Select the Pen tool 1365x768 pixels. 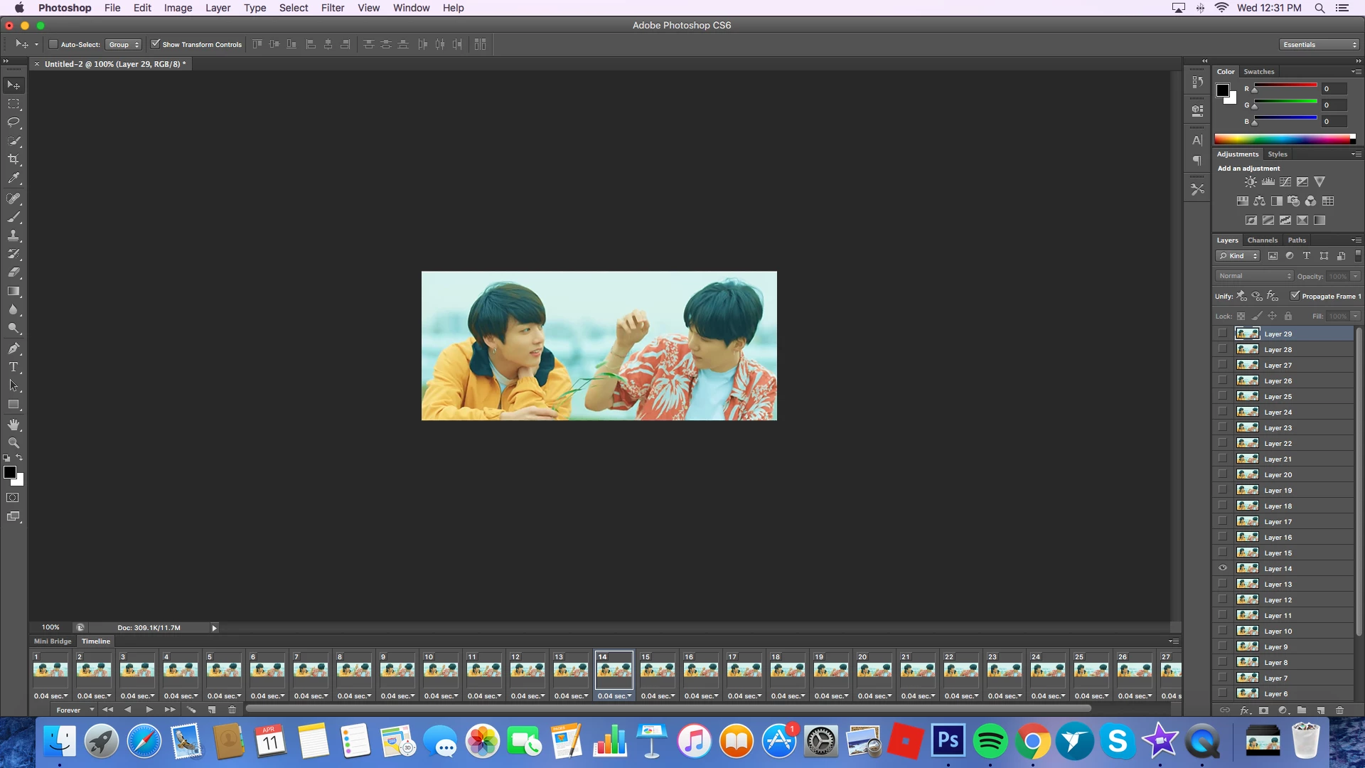14,348
